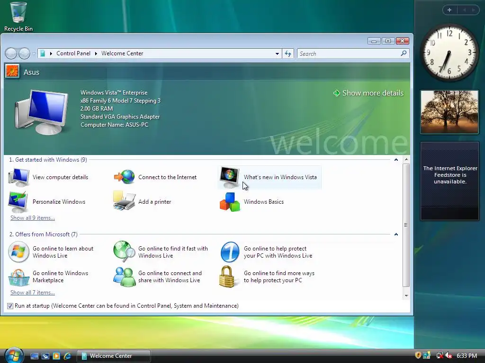
Task: Click the padlock icon for more ways to protect PC
Action: coord(227,277)
